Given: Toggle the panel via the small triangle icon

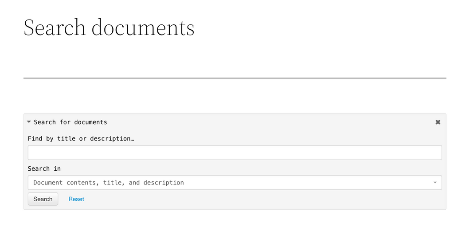Looking at the screenshot, I should tap(29, 122).
